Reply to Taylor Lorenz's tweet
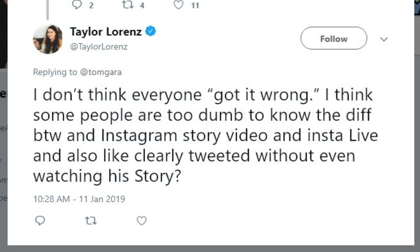420x252 pixels. [40, 221]
